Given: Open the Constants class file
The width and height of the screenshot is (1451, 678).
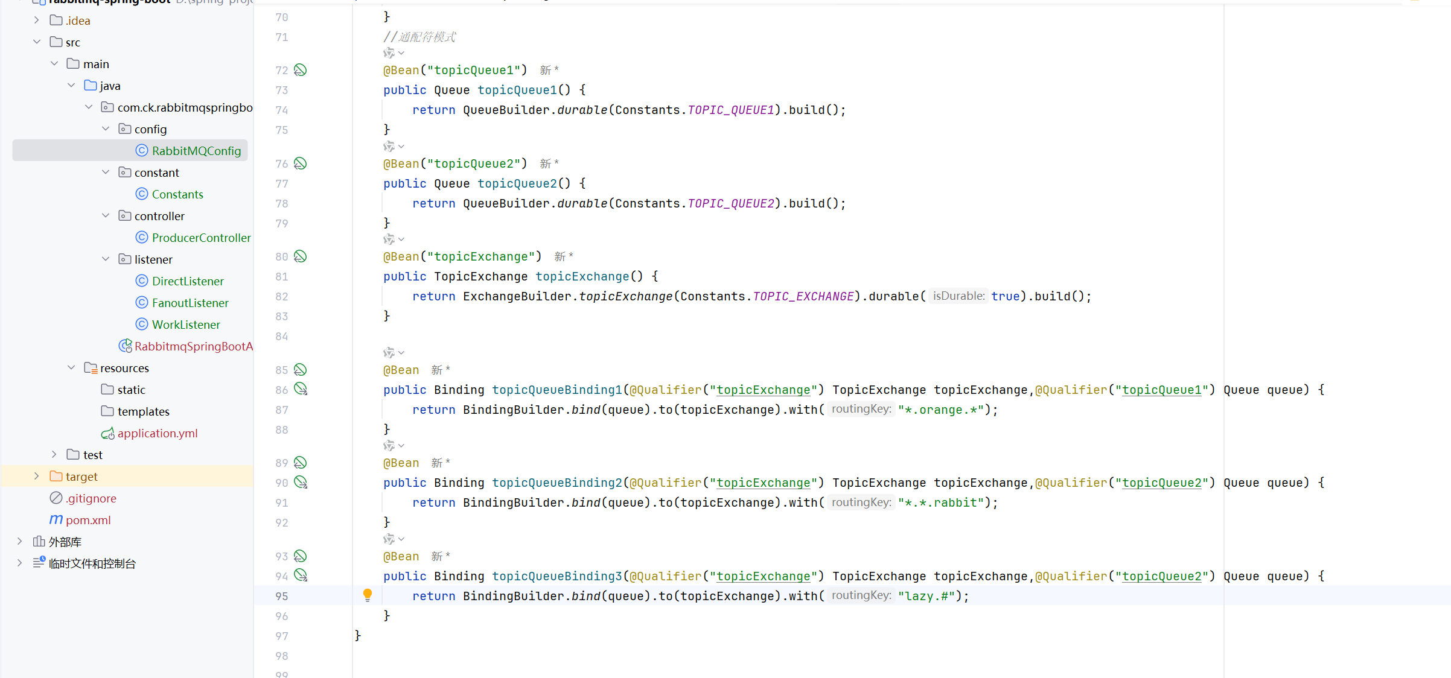Looking at the screenshot, I should 177,194.
